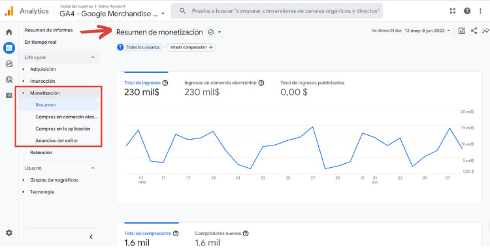Open the three-dot more options menu
The width and height of the screenshot is (490, 248).
point(480,11)
